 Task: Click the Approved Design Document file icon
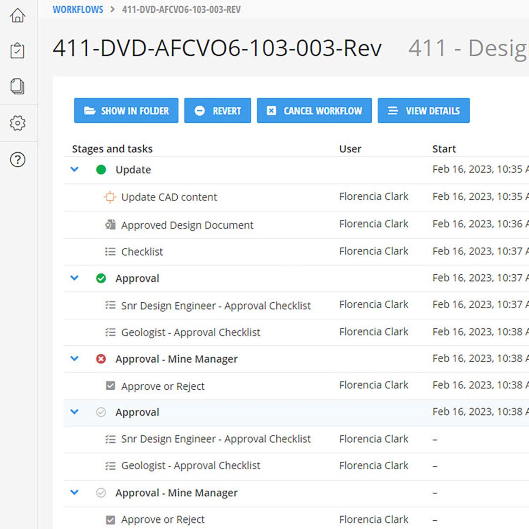110,225
